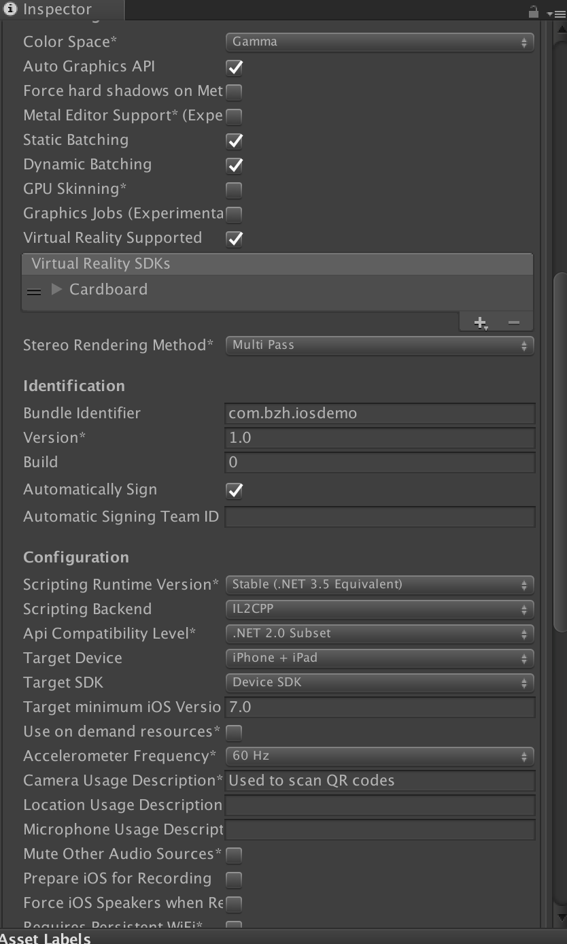Toggle Automatically Sign checkbox
Viewport: 567px width, 944px height.
coord(234,490)
